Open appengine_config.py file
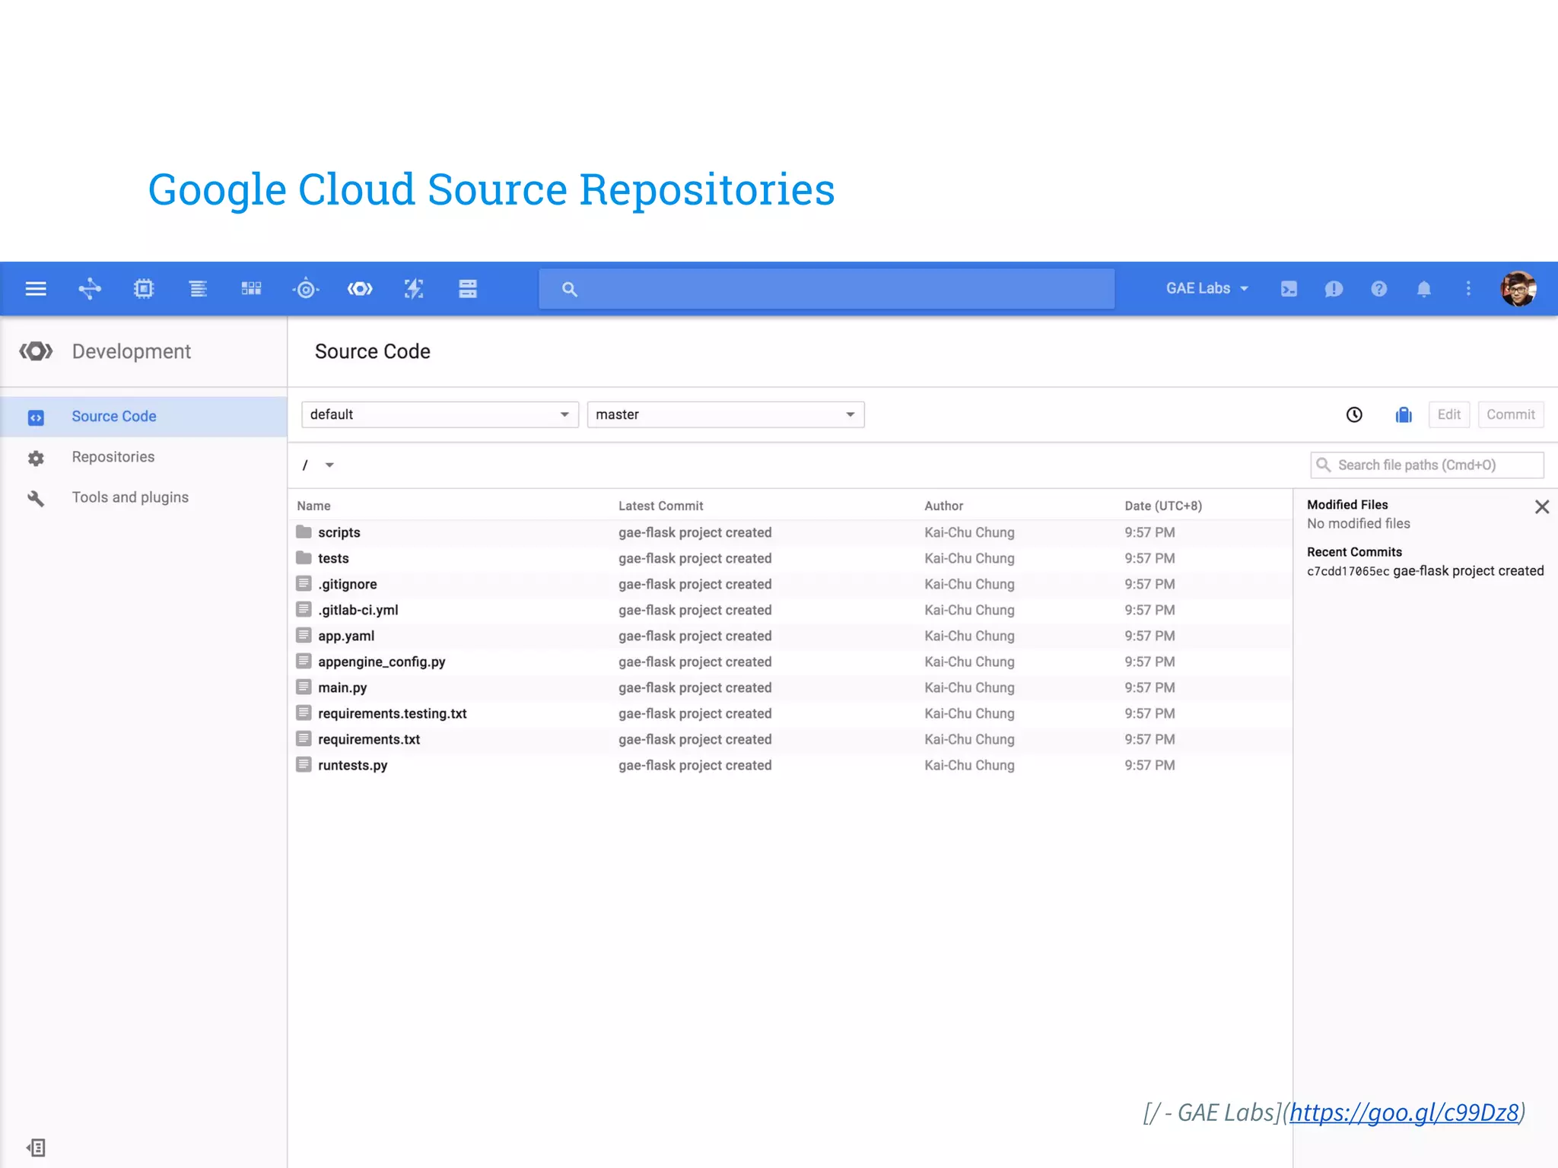The height and width of the screenshot is (1168, 1558). pos(382,662)
